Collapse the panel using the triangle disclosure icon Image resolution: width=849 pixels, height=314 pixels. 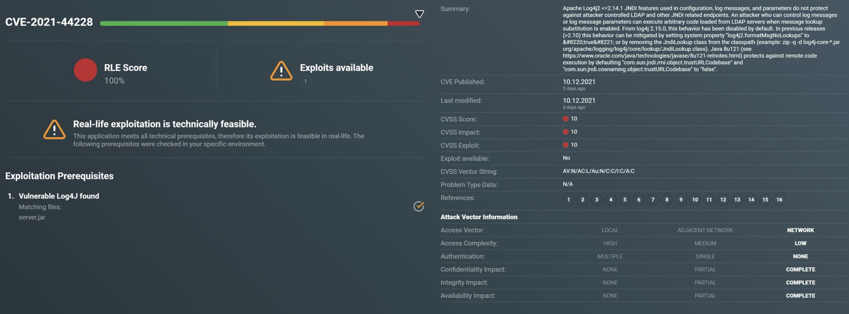coord(419,14)
